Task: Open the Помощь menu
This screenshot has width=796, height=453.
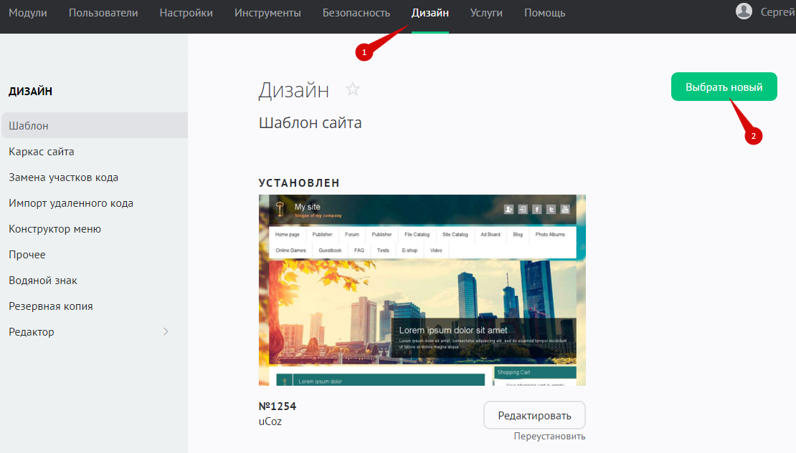Action: (x=544, y=13)
